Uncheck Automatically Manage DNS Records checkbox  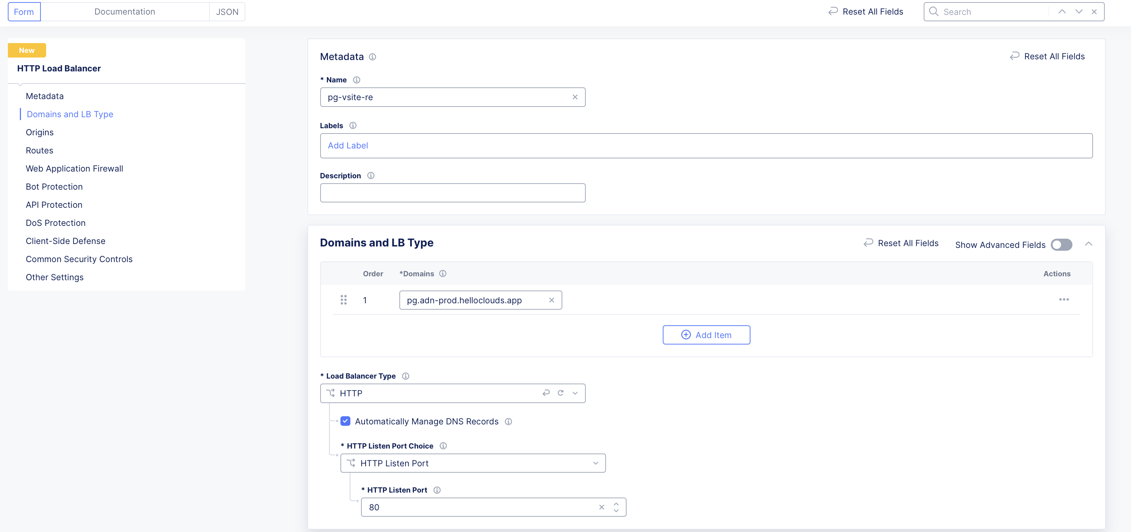coord(345,421)
